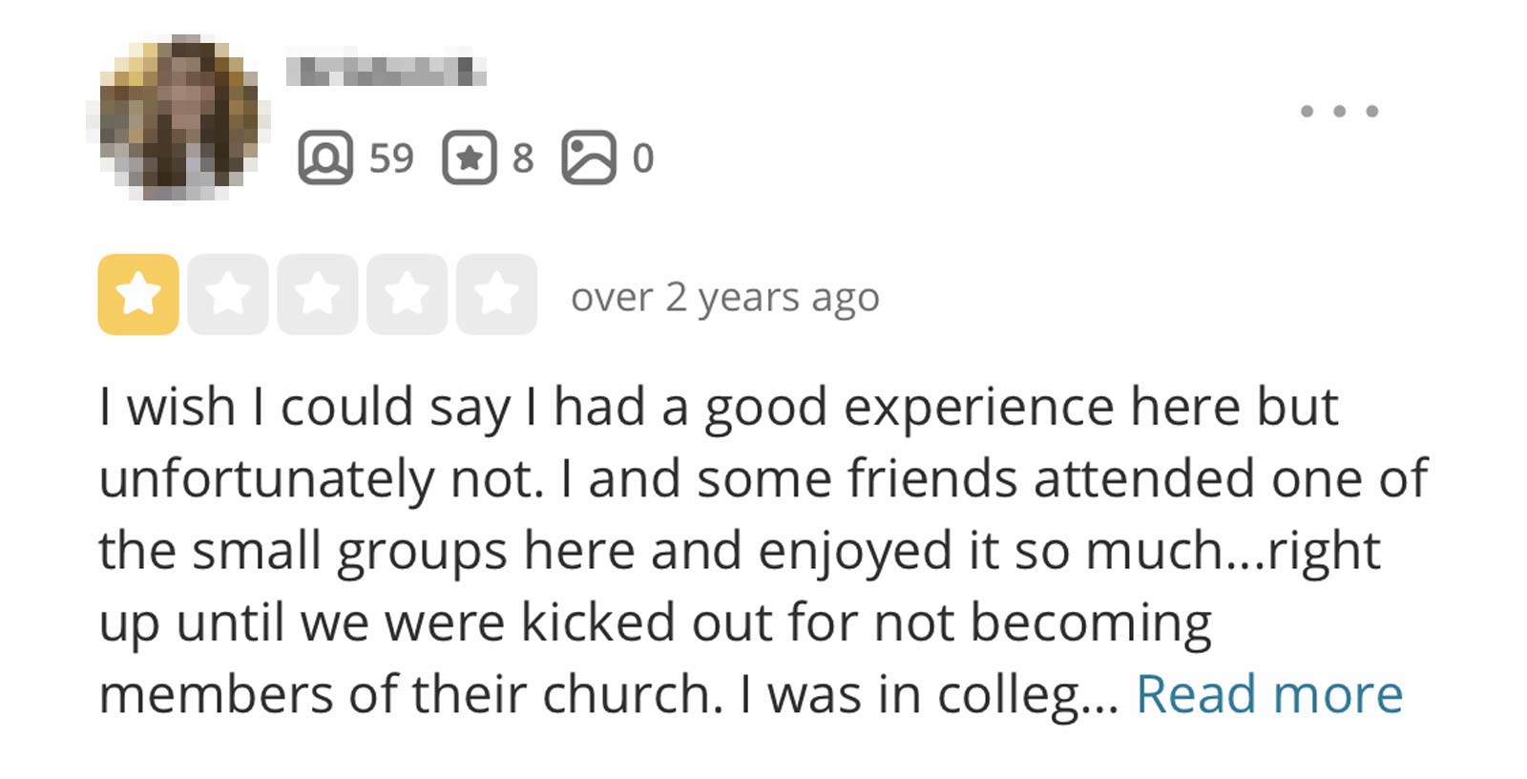The height and width of the screenshot is (779, 1527).
Task: Select the fourth grey rating star
Action: pos(408,294)
